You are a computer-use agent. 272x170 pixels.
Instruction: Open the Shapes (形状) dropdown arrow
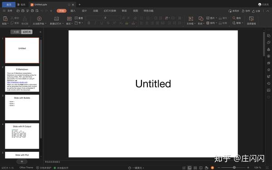[x=204, y=24]
